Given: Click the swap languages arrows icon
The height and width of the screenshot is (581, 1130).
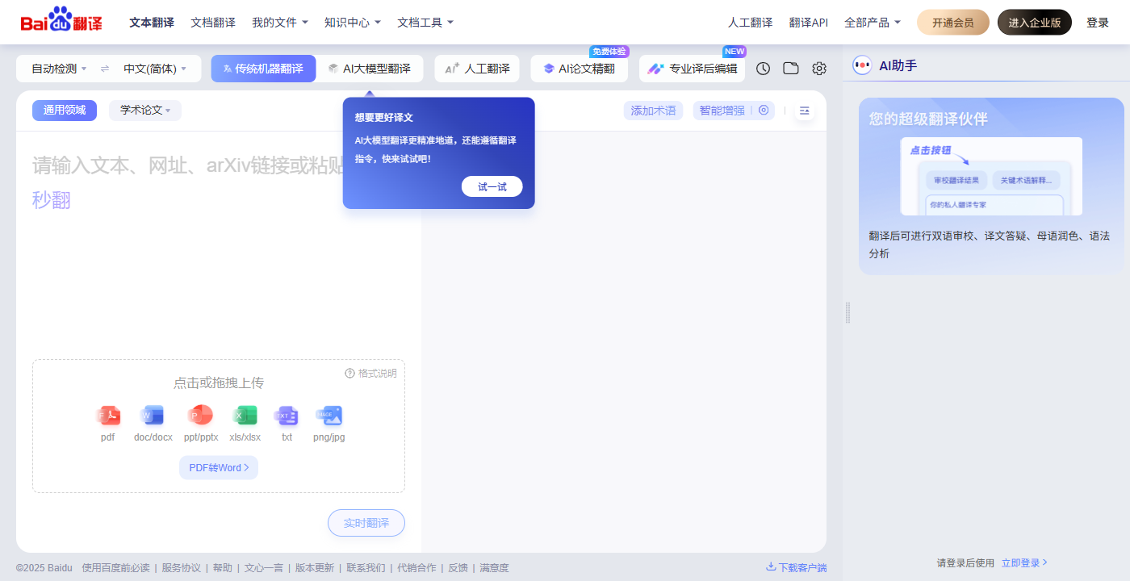Looking at the screenshot, I should 105,69.
